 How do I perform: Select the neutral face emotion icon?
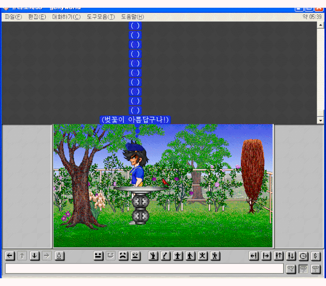pyautogui.click(x=98, y=256)
